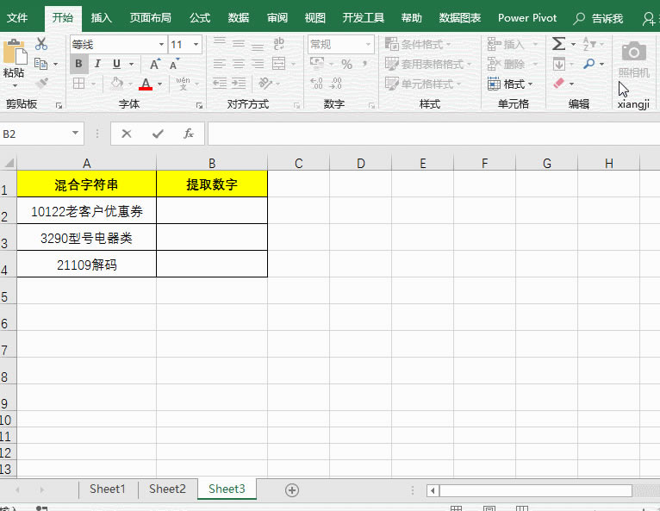Expand the font size dropdown
The height and width of the screenshot is (511, 660).
[x=196, y=44]
